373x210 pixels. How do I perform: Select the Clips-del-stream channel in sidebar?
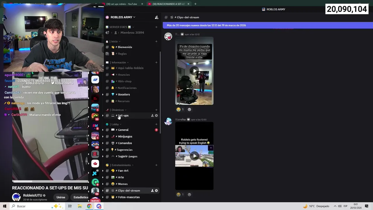pos(128,190)
